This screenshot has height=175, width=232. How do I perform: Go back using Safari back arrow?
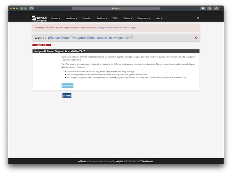[22, 8]
